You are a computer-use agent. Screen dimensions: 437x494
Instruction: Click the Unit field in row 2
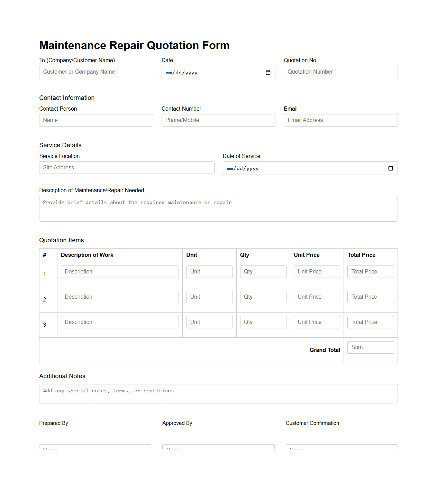(x=209, y=297)
